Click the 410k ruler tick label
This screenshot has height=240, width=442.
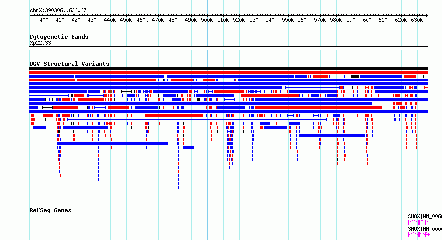(x=61, y=20)
